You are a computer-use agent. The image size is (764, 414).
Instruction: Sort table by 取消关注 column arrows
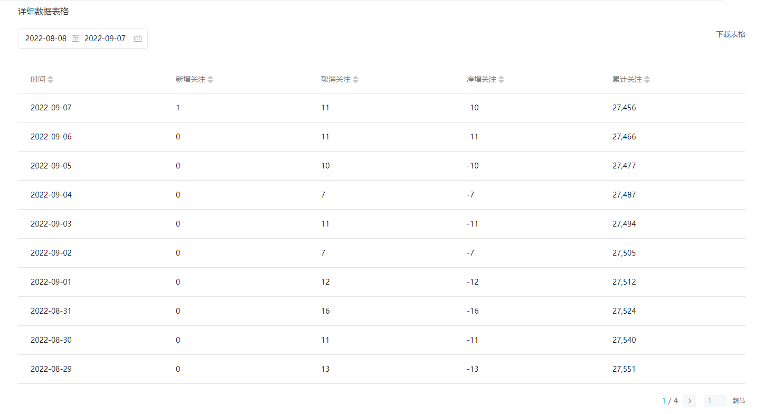pyautogui.click(x=355, y=80)
